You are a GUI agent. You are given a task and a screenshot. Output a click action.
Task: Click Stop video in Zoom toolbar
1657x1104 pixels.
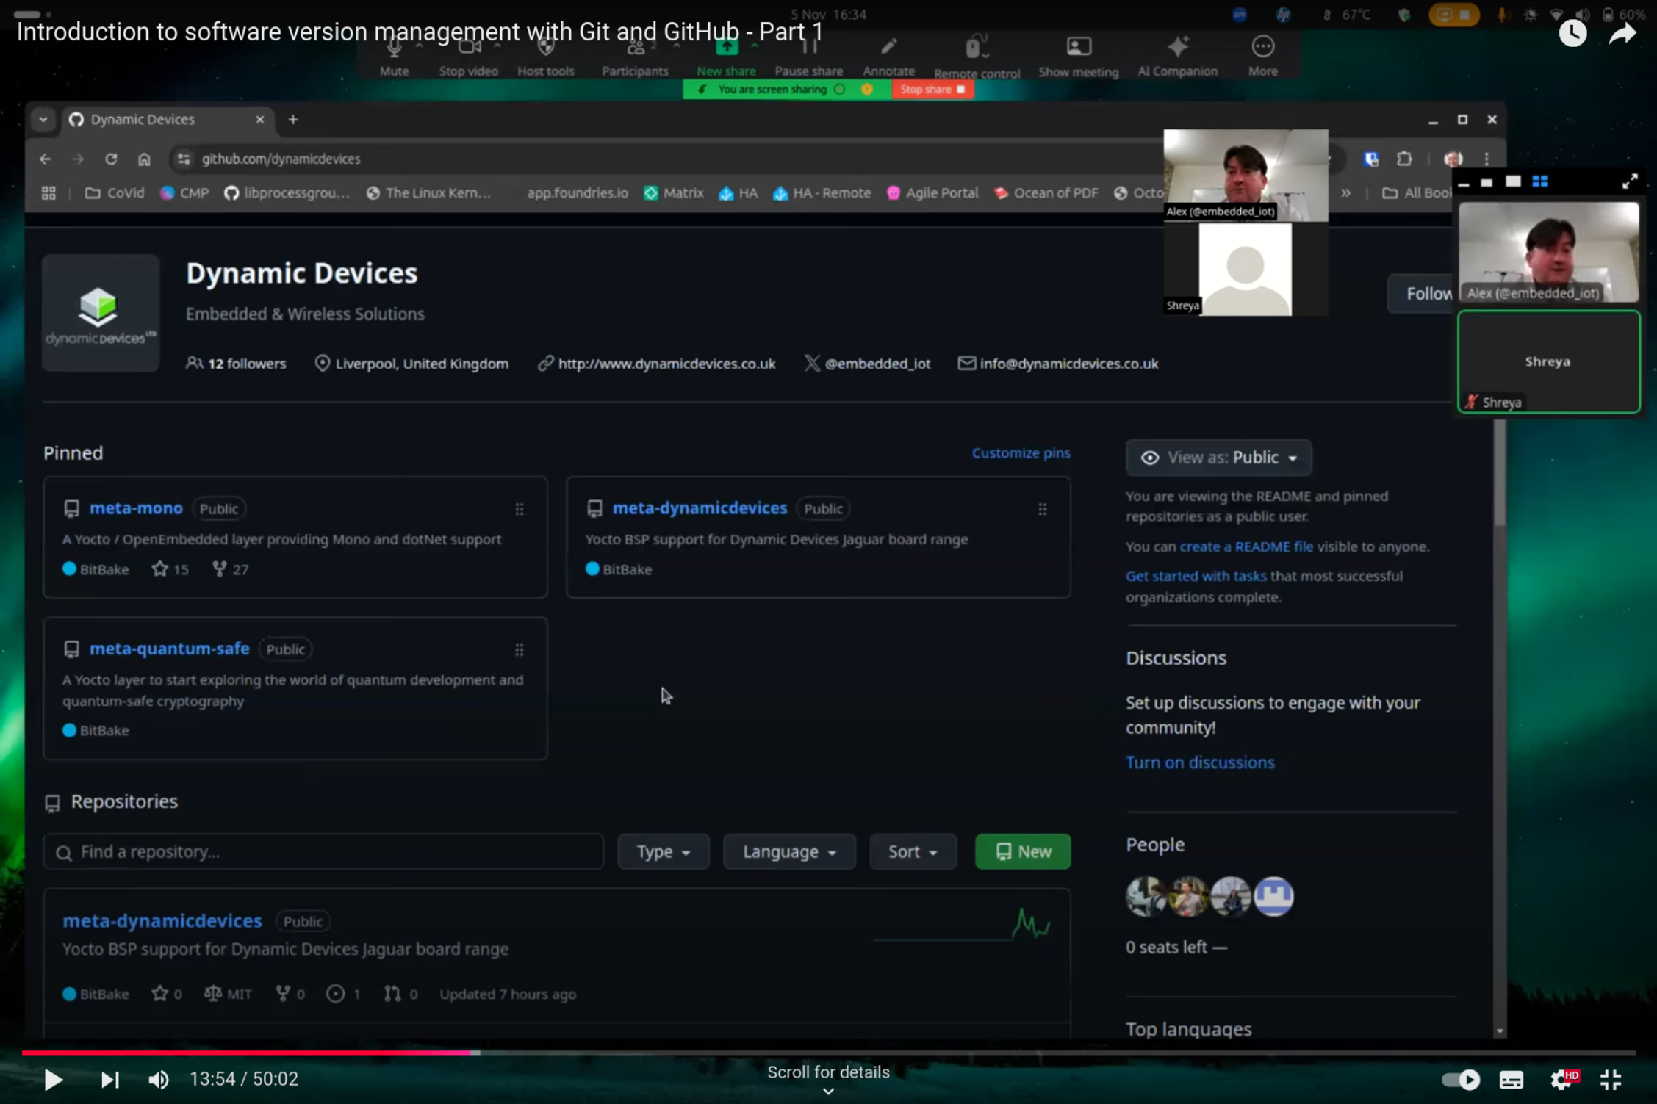(469, 57)
